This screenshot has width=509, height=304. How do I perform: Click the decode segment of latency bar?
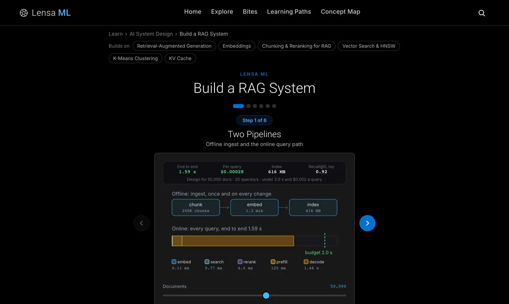(x=238, y=241)
